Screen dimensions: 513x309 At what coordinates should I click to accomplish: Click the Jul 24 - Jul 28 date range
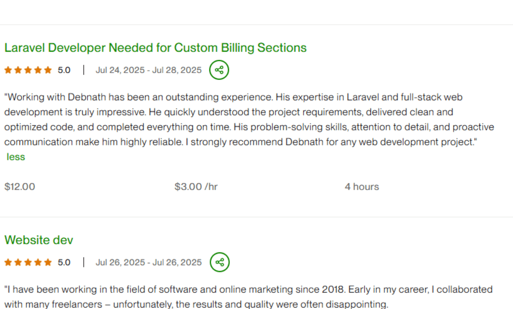149,70
